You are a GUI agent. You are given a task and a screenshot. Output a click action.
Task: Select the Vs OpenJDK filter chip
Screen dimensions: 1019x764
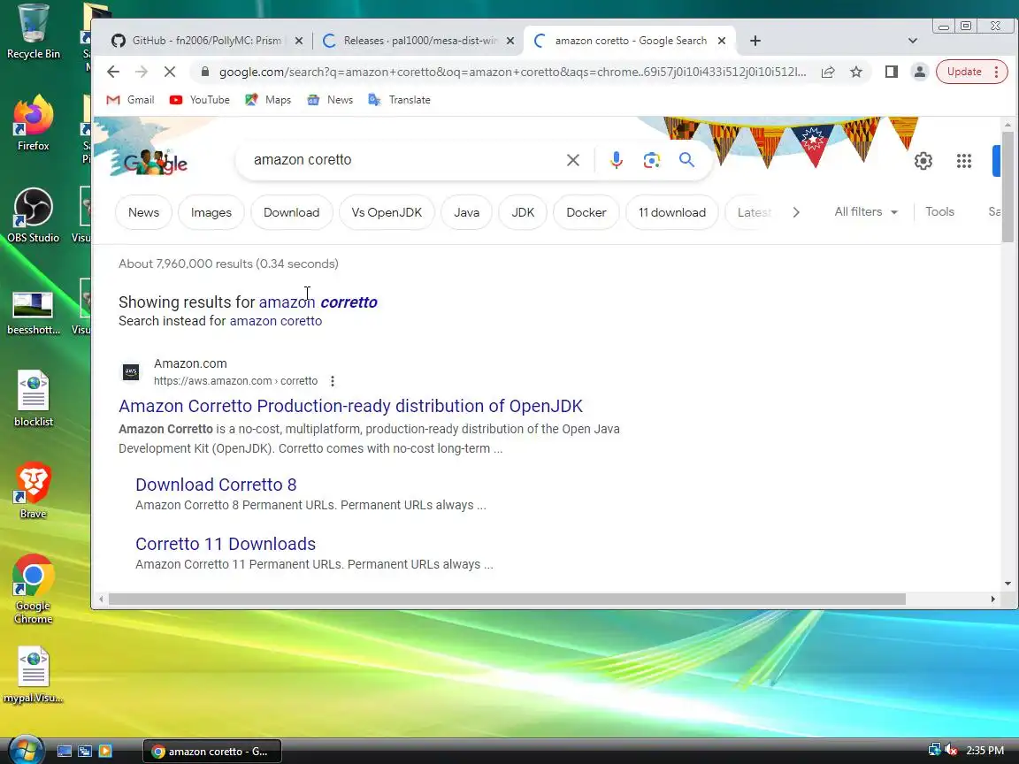click(x=387, y=212)
